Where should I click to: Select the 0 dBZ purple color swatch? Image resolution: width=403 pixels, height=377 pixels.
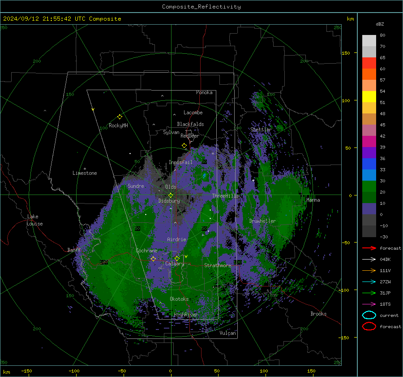tap(369, 208)
